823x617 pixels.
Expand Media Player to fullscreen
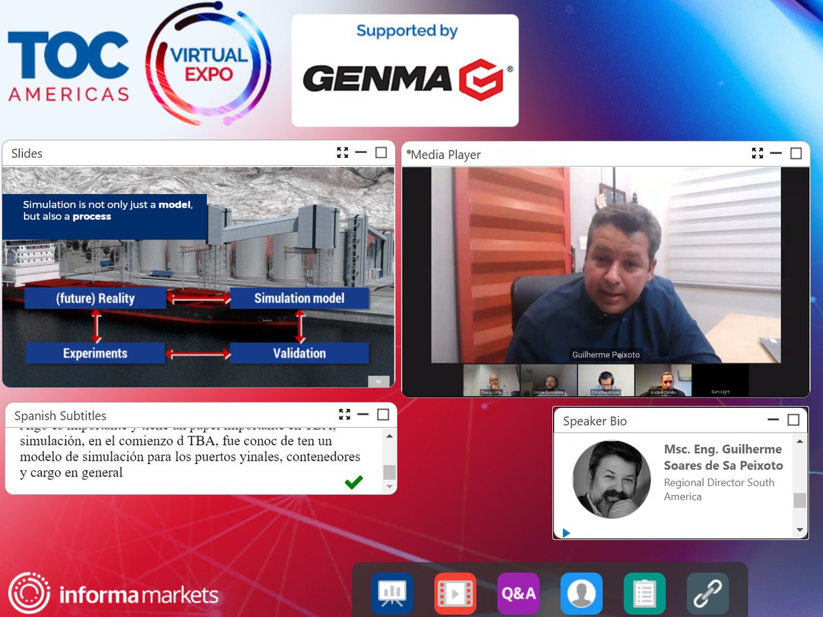tap(758, 154)
